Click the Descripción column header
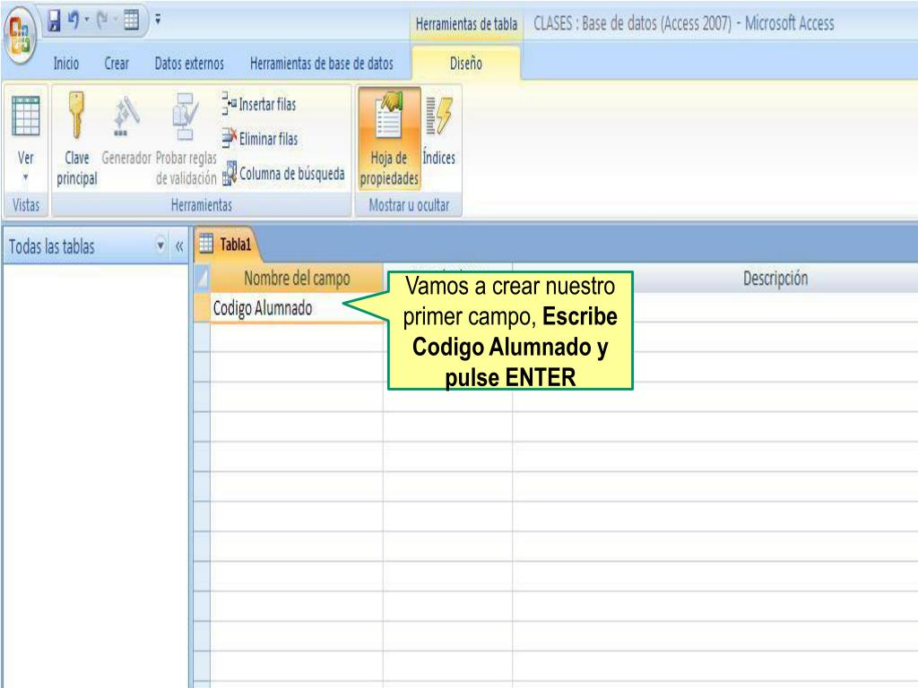918x688 pixels. point(775,279)
